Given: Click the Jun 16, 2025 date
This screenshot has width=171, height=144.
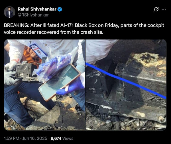Looking at the screenshot, I should click(x=35, y=138).
